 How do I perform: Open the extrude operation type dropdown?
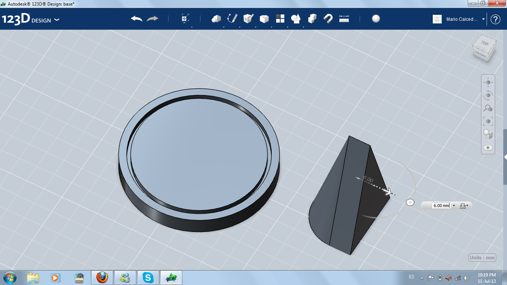(x=464, y=206)
